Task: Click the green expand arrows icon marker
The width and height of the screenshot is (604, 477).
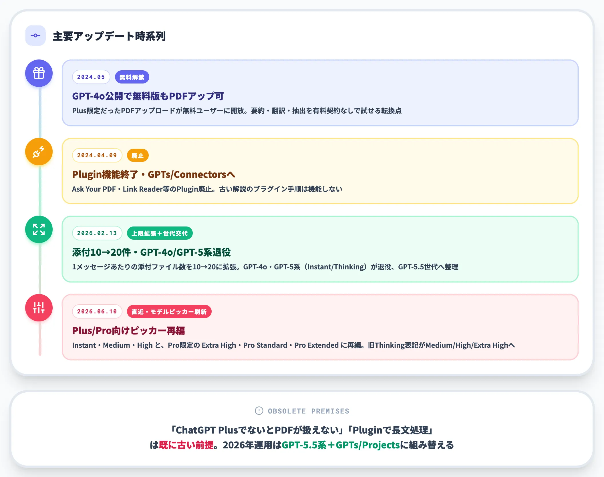Action: (x=39, y=229)
